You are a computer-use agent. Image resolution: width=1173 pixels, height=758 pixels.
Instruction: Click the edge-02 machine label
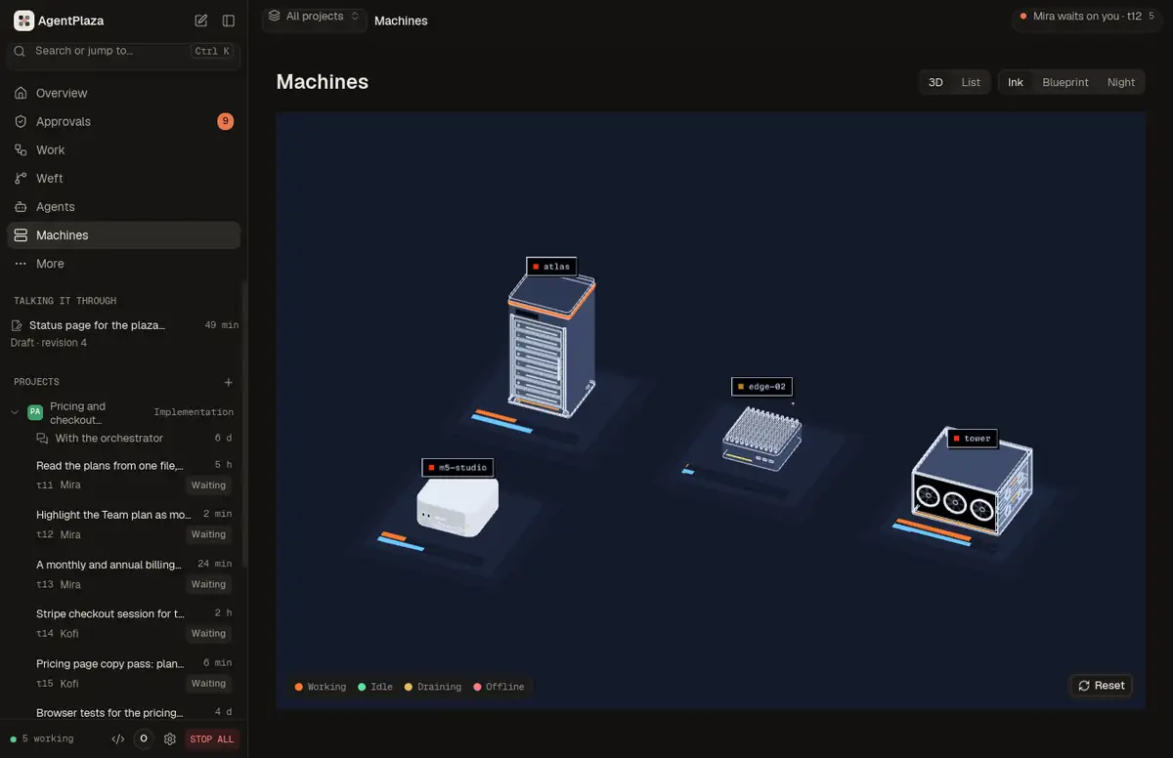761,386
